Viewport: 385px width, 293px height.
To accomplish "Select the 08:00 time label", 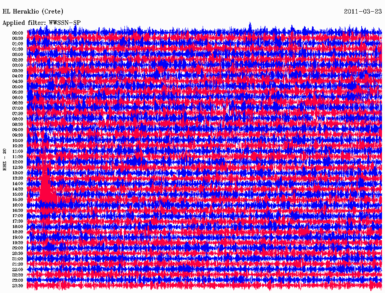I will (x=18, y=119).
